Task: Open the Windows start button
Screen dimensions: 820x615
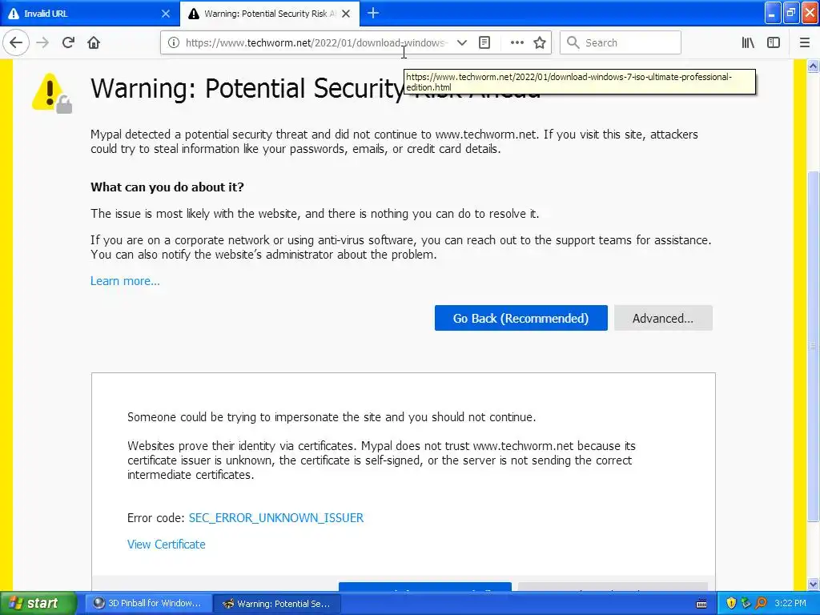Action: 38,603
